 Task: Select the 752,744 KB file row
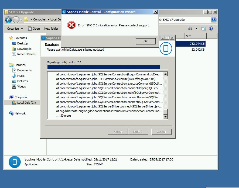click(190, 44)
